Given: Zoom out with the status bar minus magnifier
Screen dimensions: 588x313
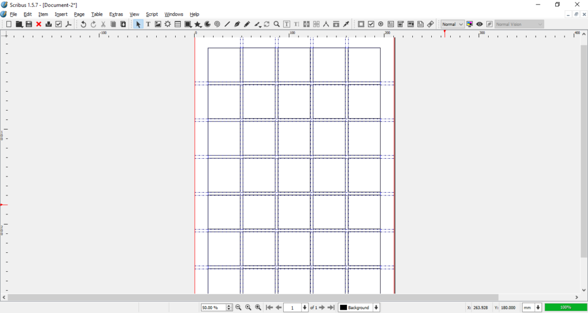Looking at the screenshot, I should pos(238,307).
